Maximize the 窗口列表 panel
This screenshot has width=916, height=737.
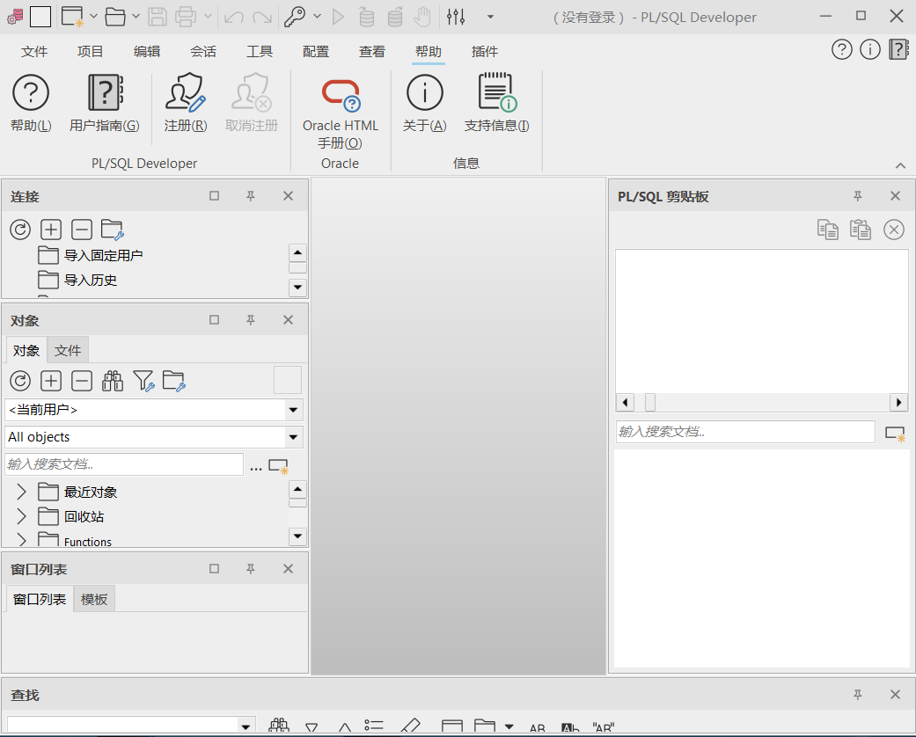click(215, 569)
